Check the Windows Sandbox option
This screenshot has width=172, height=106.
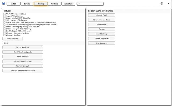point(4,35)
